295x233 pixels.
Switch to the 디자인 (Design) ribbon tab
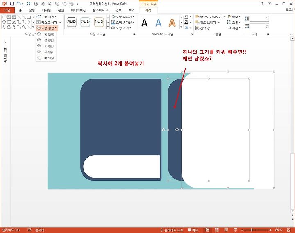tap(46, 10)
